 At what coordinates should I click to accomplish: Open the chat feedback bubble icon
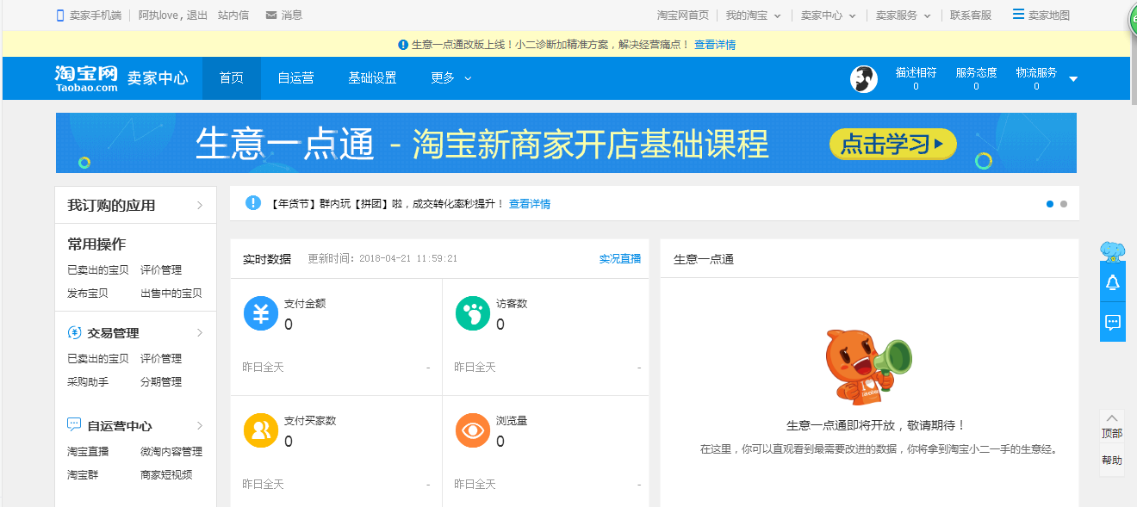pyautogui.click(x=1112, y=323)
